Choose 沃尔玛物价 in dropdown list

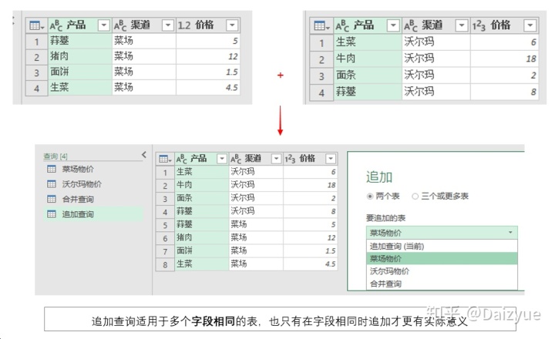point(442,271)
